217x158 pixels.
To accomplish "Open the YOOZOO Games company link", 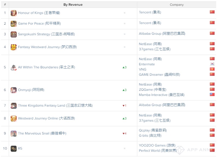I will (157, 145).
